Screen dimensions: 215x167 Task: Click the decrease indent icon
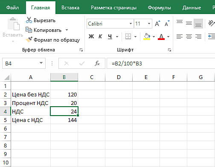[x=212, y=37]
